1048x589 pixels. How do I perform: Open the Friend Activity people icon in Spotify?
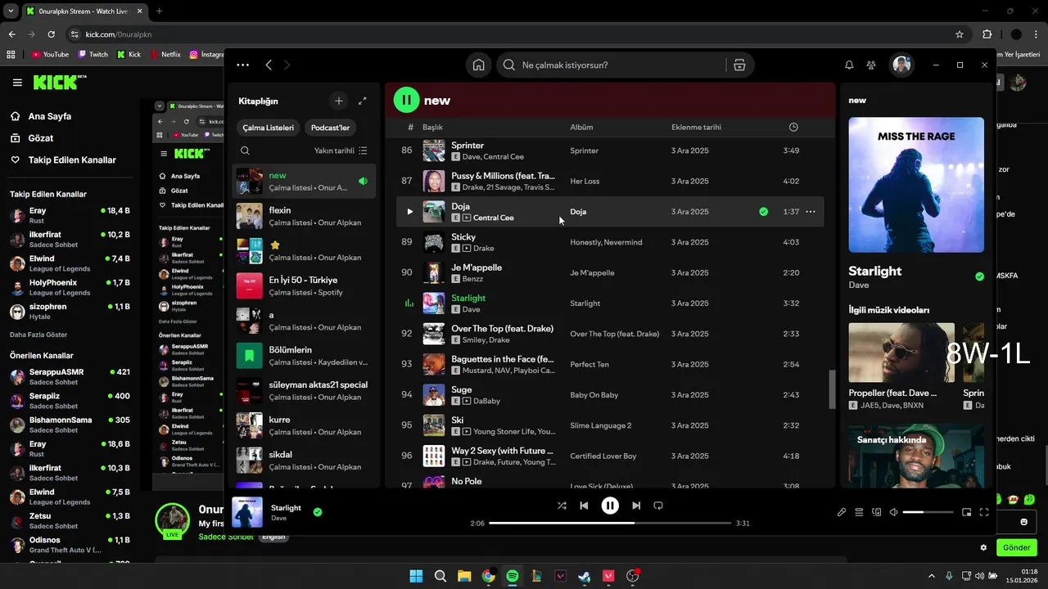pos(871,65)
